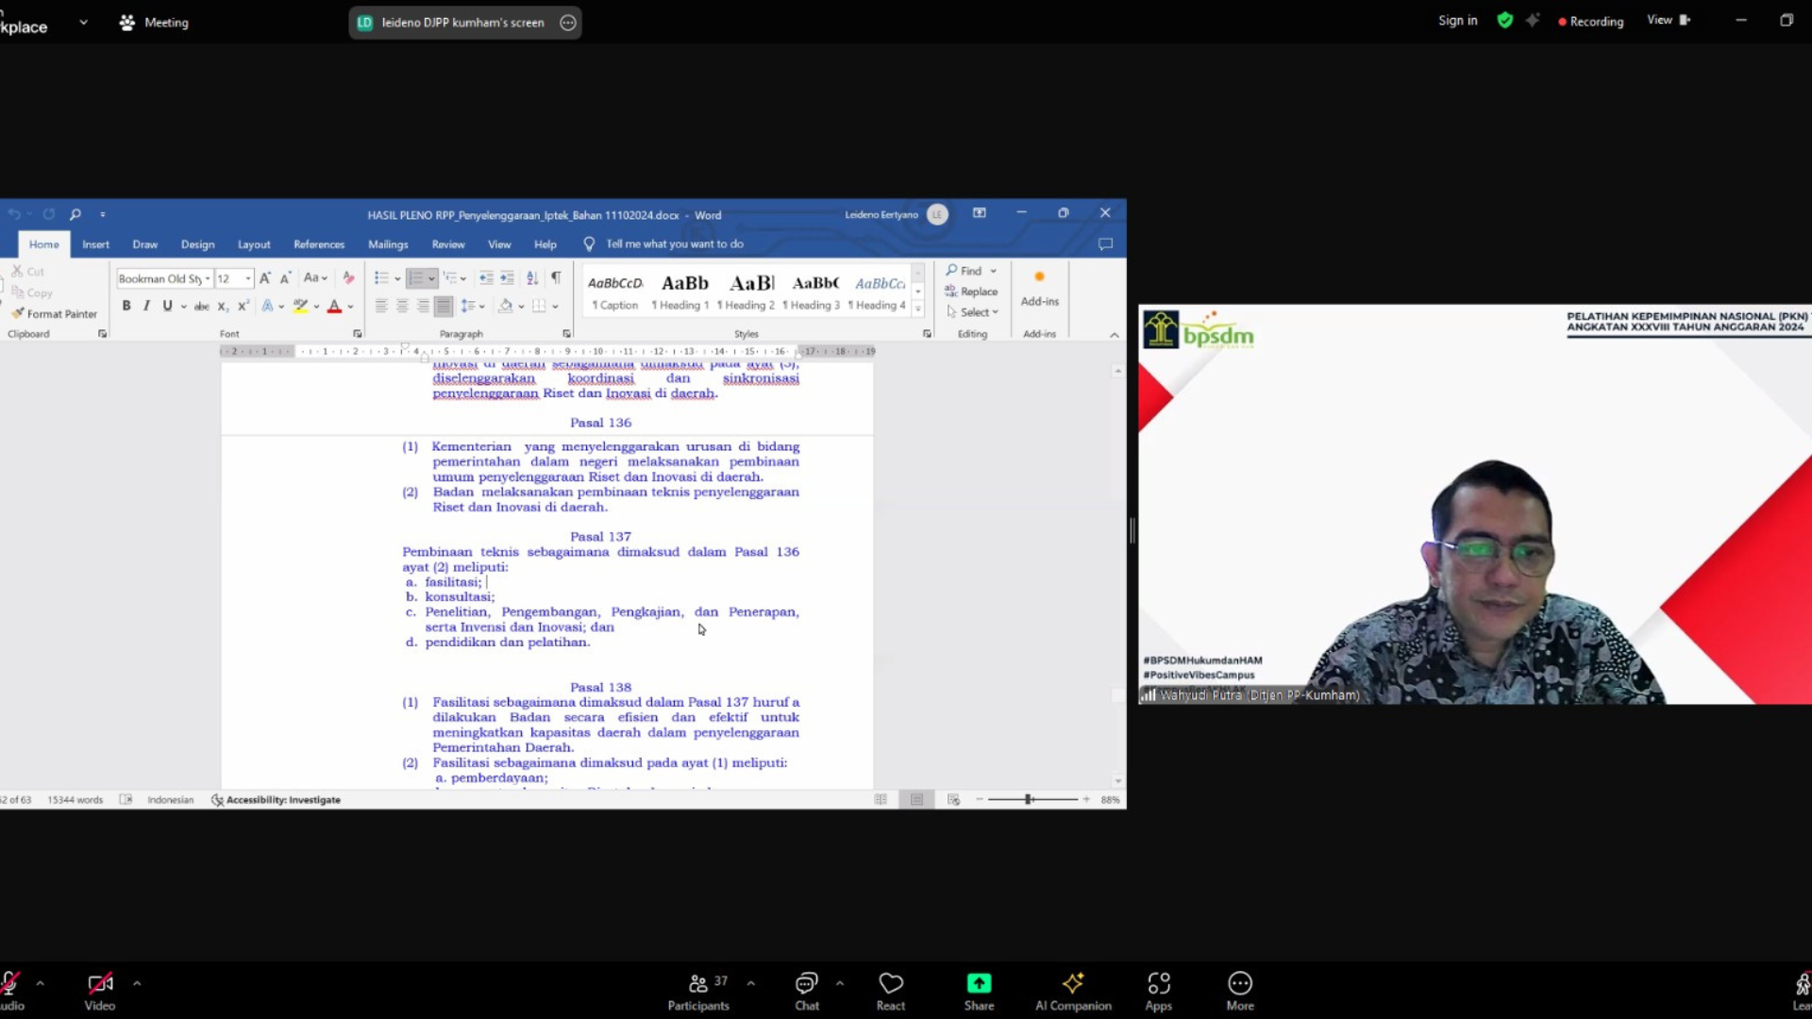Apply the Heading 2 style
Viewport: 1812px width, 1019px height.
tap(748, 292)
